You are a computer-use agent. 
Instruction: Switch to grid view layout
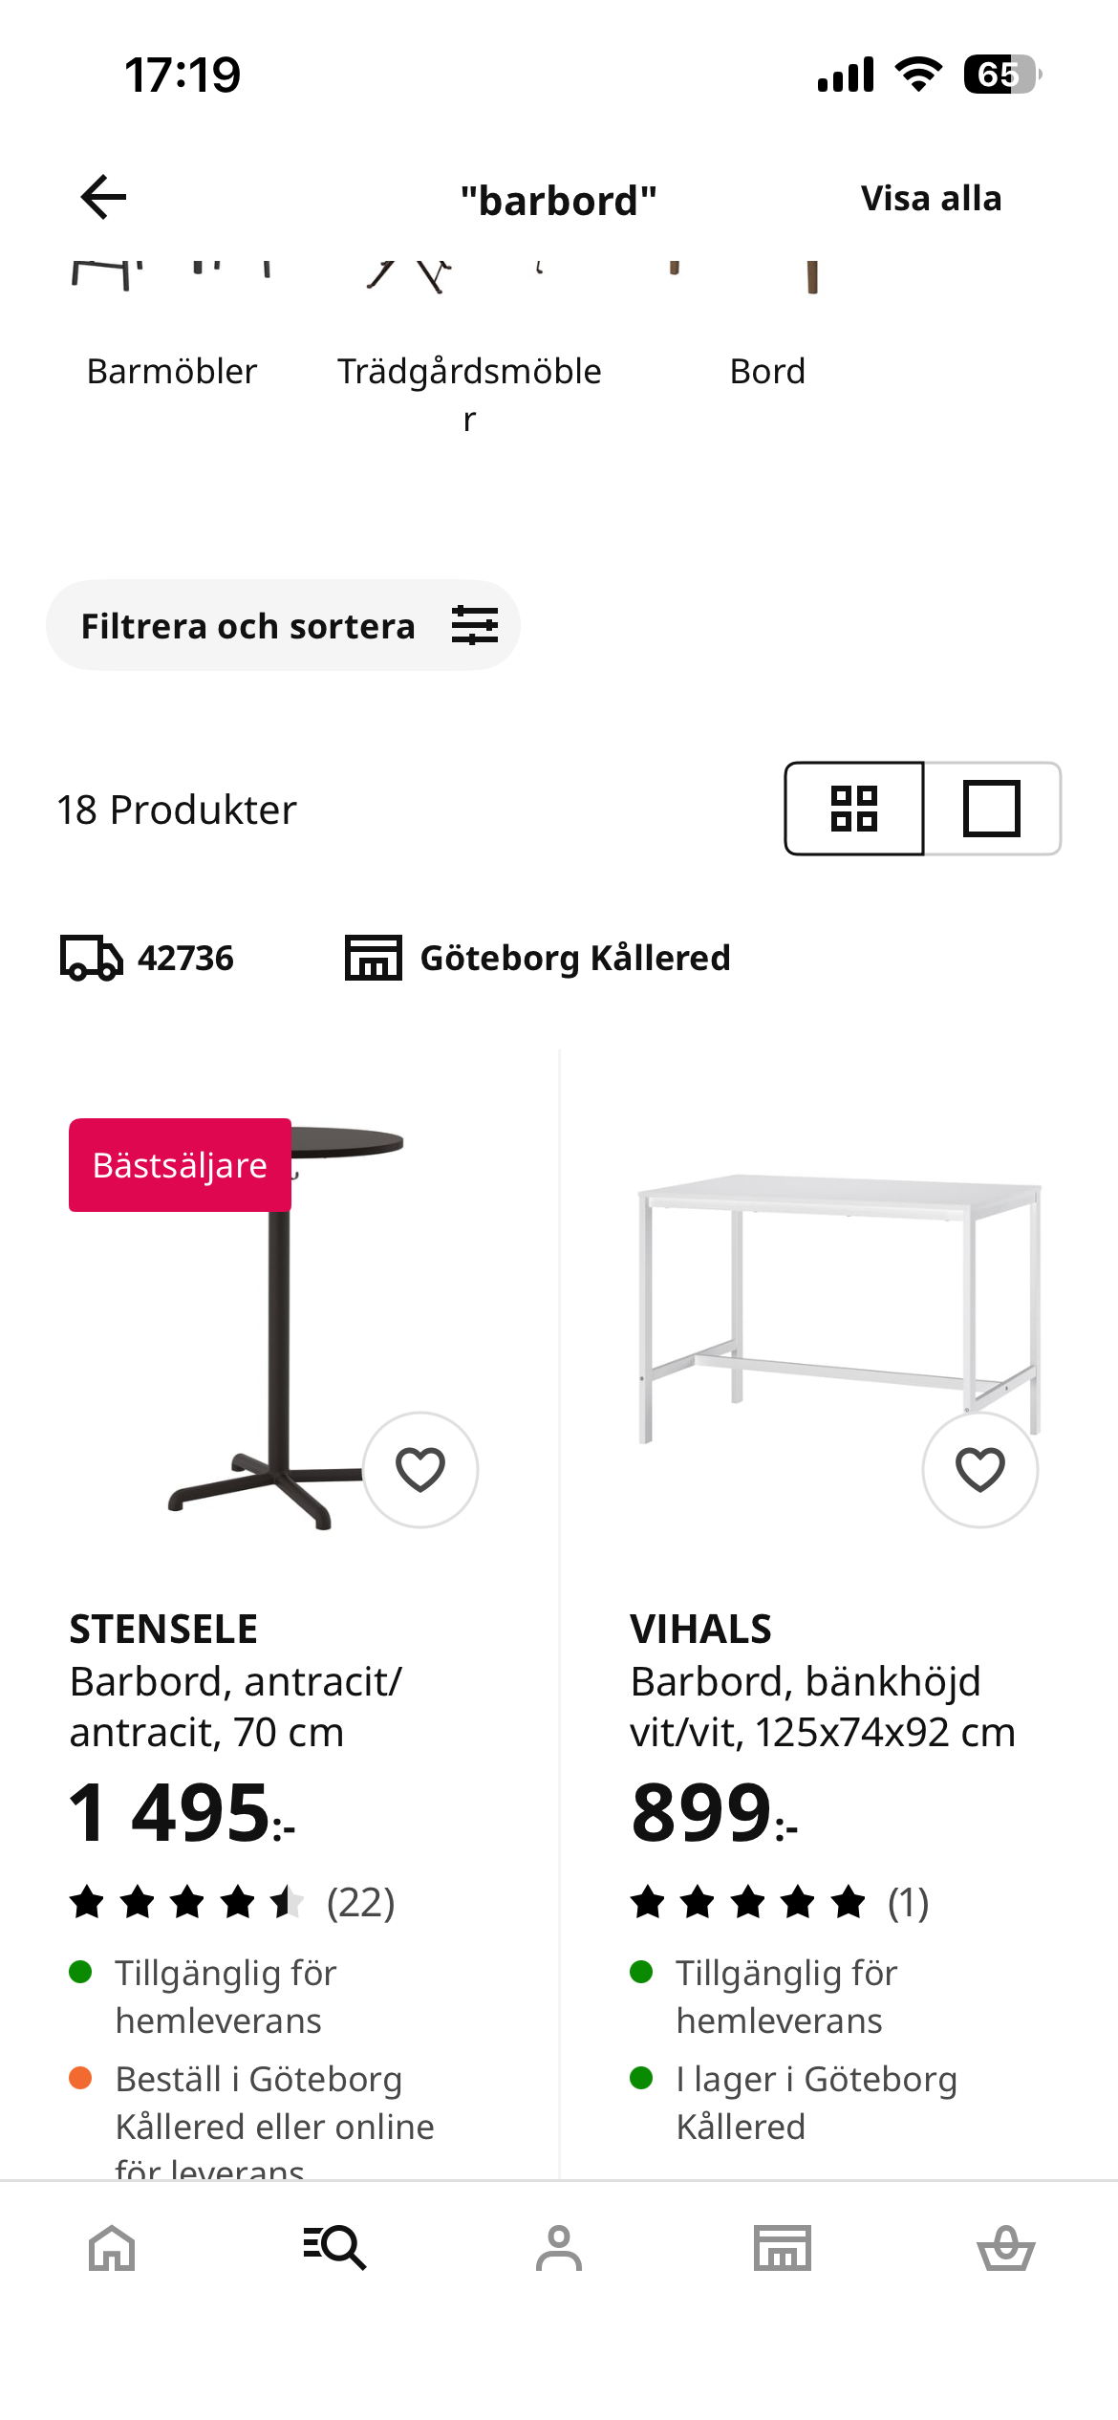click(854, 809)
